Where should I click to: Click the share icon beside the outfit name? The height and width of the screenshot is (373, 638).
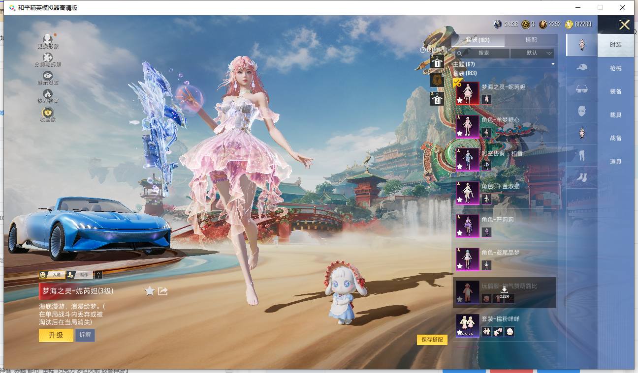tap(163, 291)
